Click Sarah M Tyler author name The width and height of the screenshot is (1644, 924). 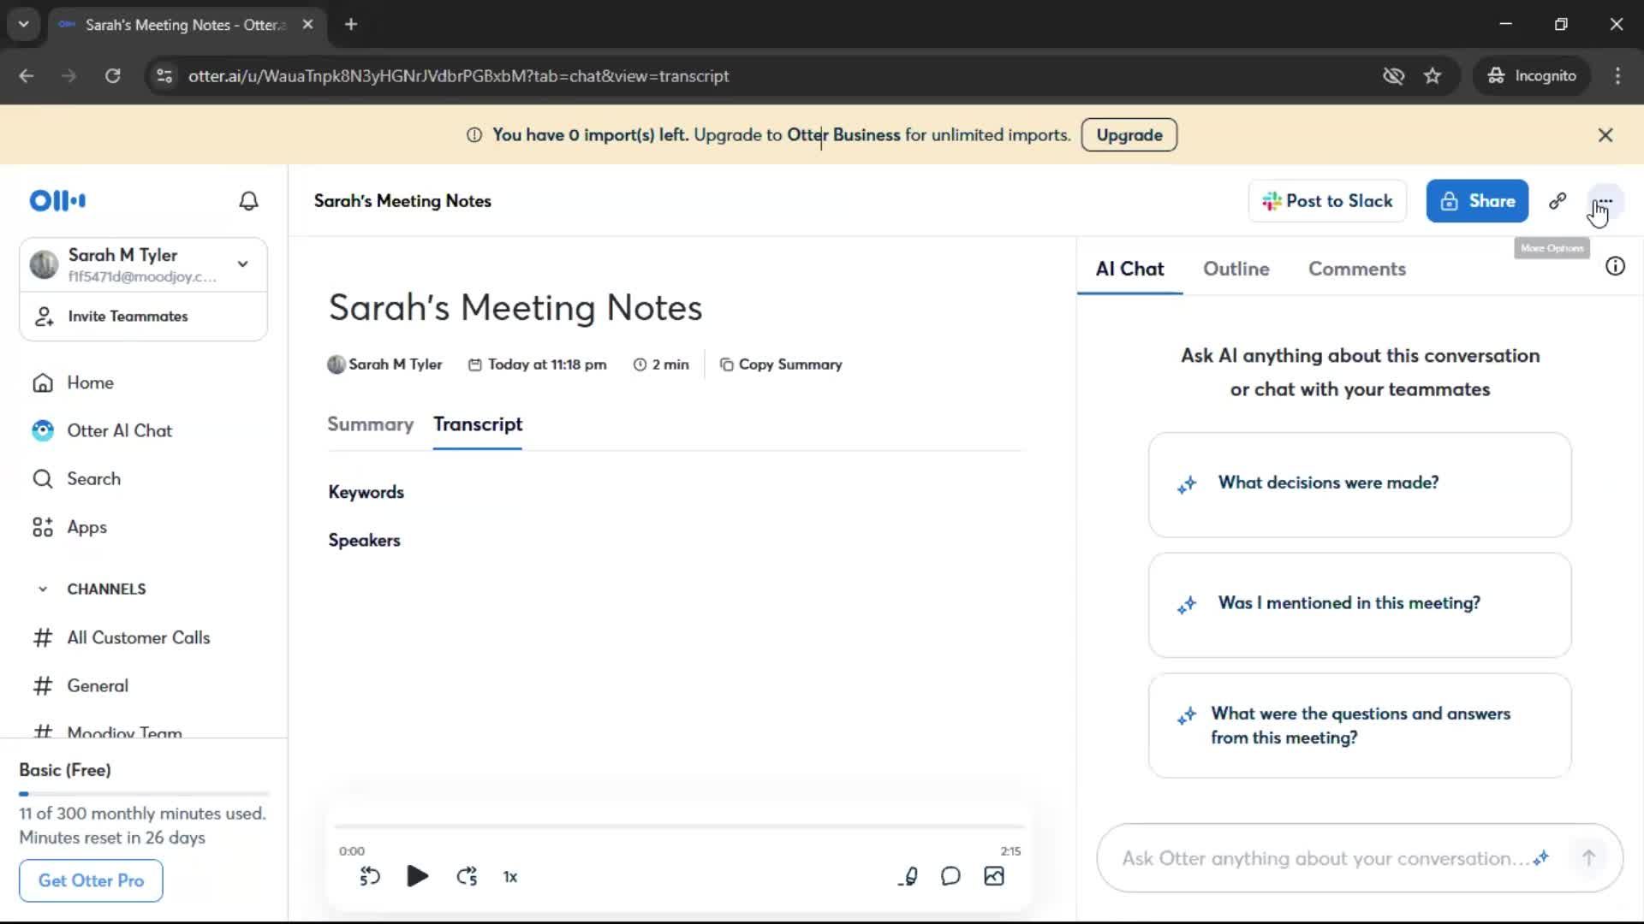395,364
